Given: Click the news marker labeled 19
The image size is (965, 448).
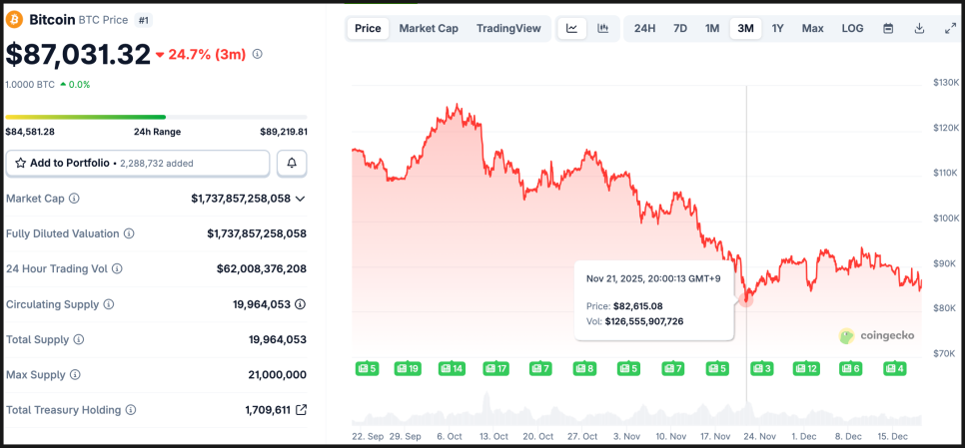Looking at the screenshot, I should pos(408,369).
